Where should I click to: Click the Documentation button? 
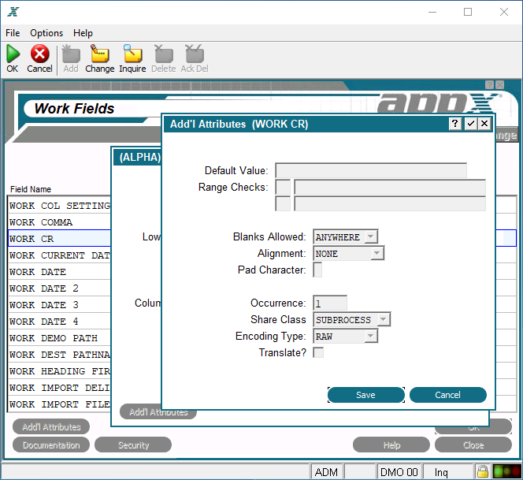[x=51, y=445]
